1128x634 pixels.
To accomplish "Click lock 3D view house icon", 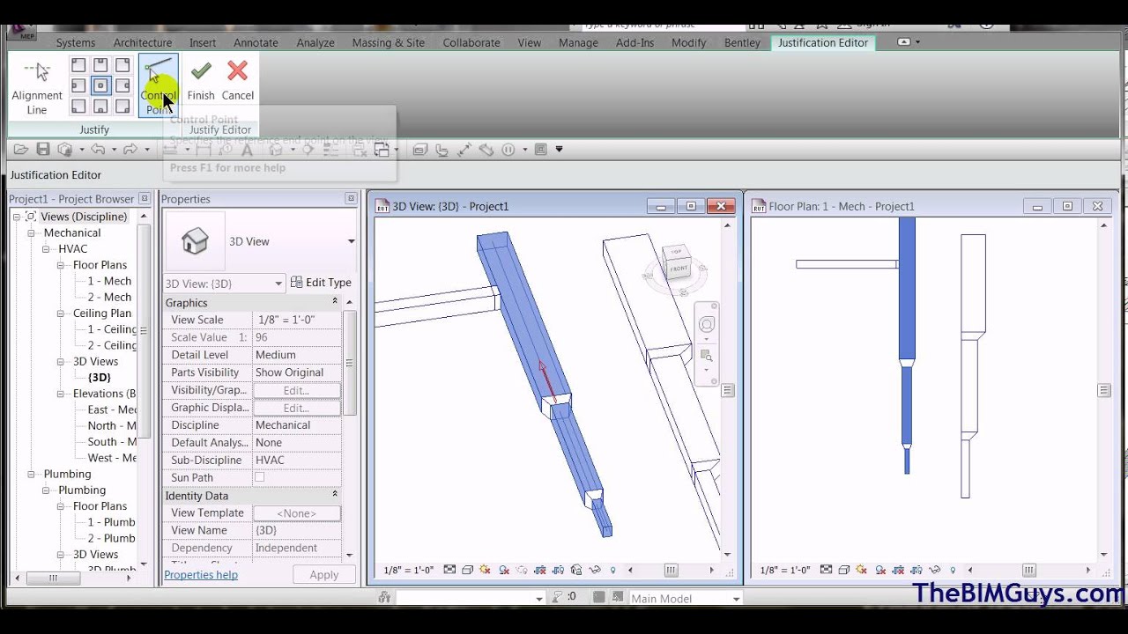I will (x=576, y=570).
